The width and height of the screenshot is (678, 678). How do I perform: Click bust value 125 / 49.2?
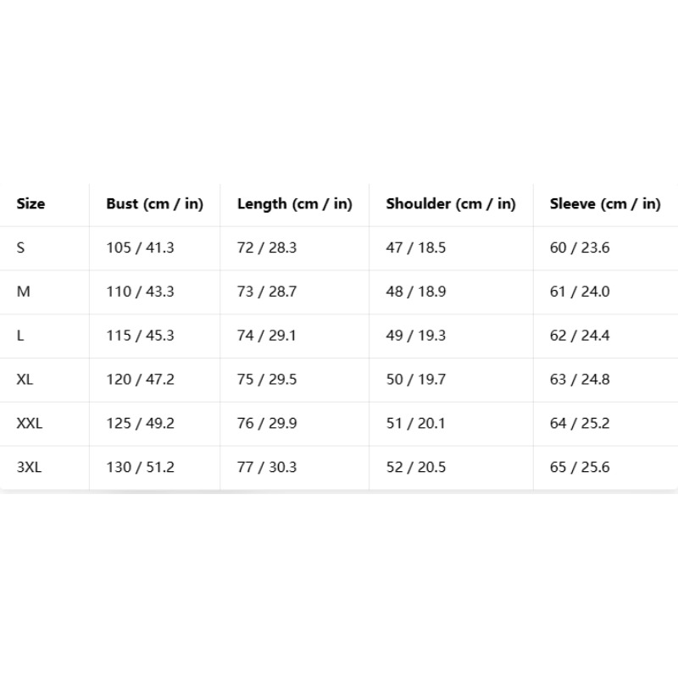pos(140,423)
